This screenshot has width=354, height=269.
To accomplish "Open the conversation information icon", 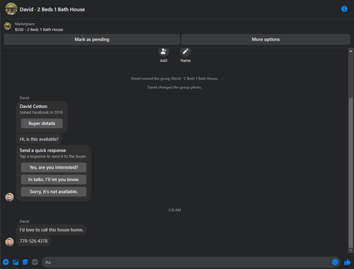I will [344, 9].
